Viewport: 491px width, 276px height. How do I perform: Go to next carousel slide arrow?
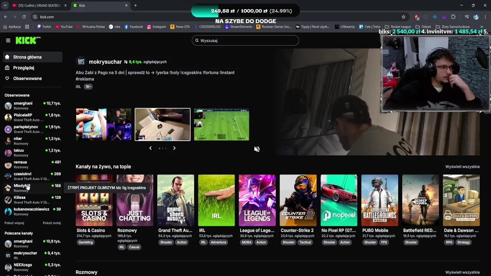[x=174, y=148]
